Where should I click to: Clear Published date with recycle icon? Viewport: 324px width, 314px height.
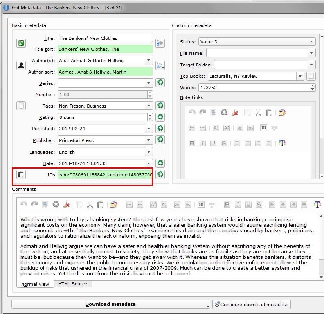pos(160,128)
